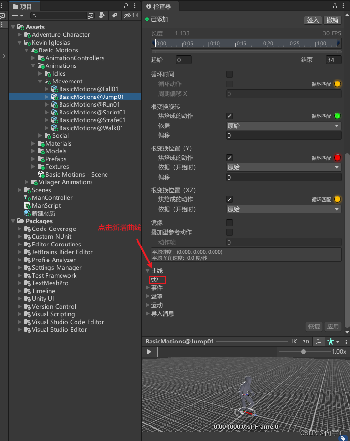This screenshot has height=441, width=350.
Task: Open 依据(开始时) dropdown under 根变换位置 (Y)
Action: click(x=284, y=167)
